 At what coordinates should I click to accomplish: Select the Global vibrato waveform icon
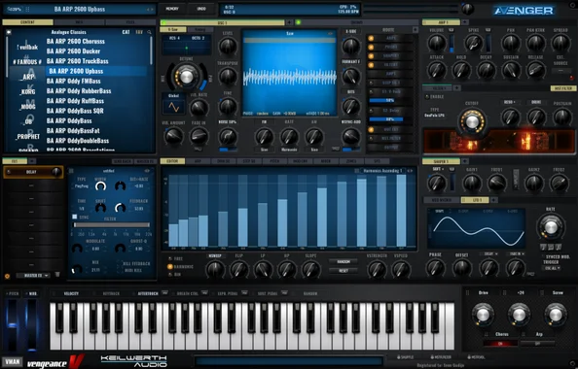click(173, 108)
